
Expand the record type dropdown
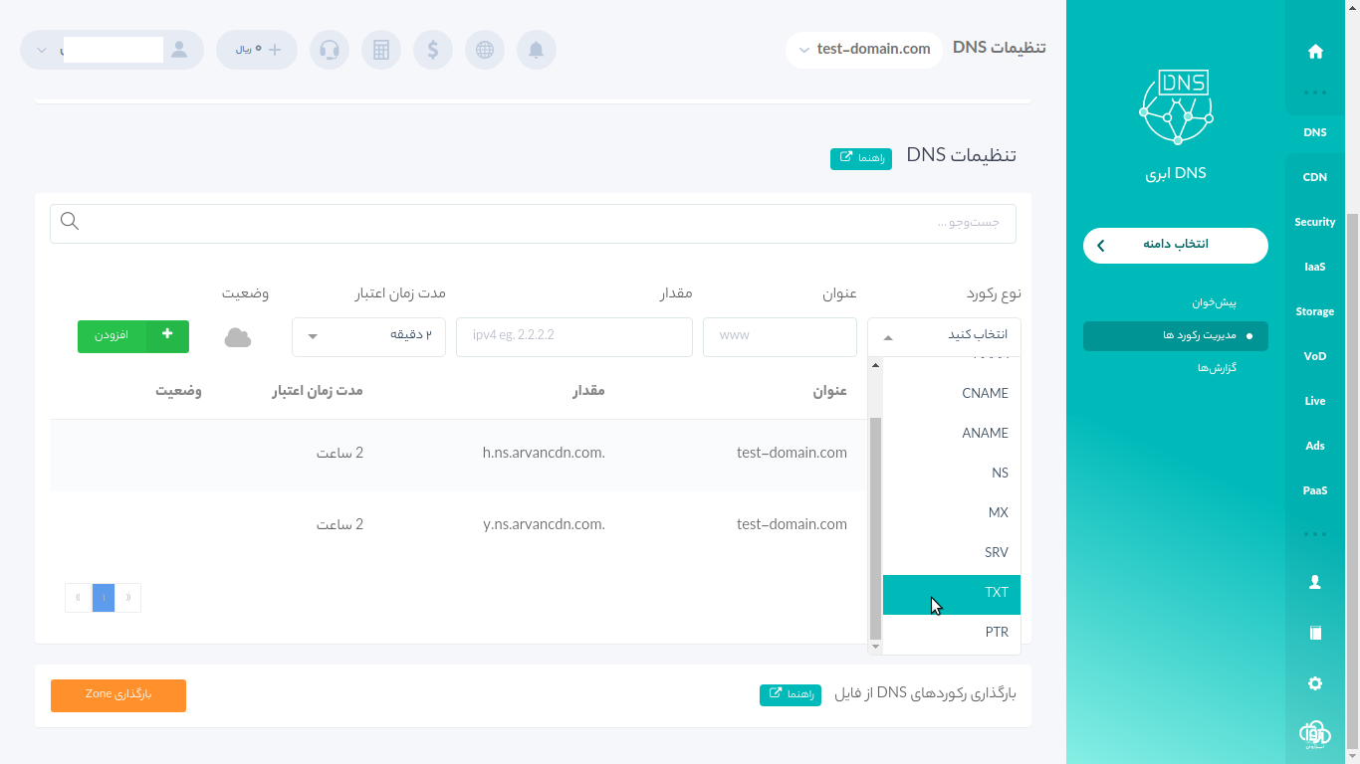pyautogui.click(x=943, y=336)
